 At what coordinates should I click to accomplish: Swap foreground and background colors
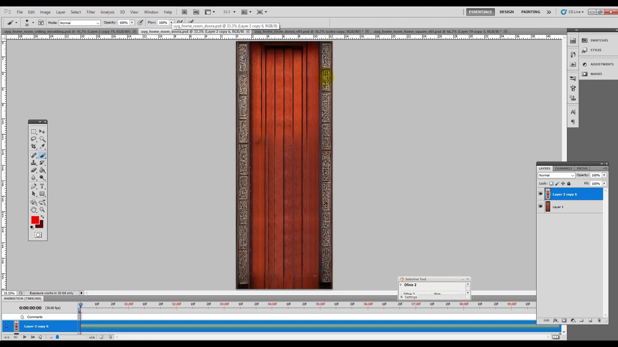[42, 217]
